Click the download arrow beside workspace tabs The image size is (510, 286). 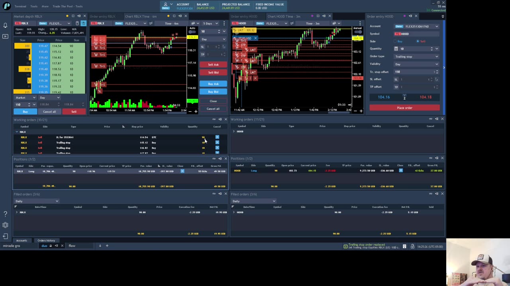point(100,246)
